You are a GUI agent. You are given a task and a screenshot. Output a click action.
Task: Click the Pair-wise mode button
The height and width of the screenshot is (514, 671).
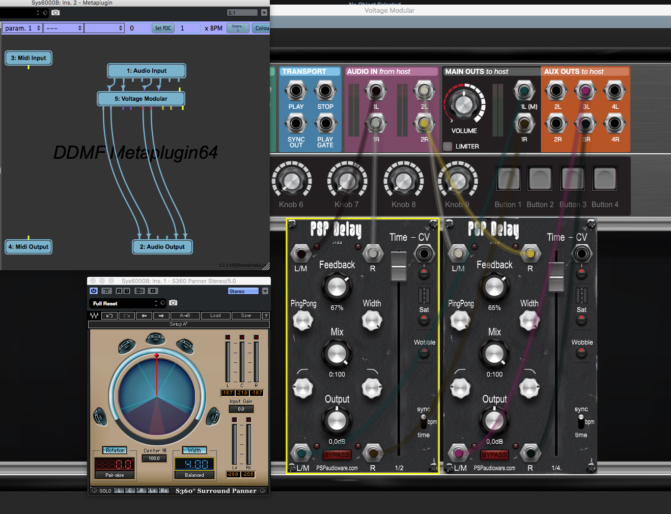pos(115,475)
